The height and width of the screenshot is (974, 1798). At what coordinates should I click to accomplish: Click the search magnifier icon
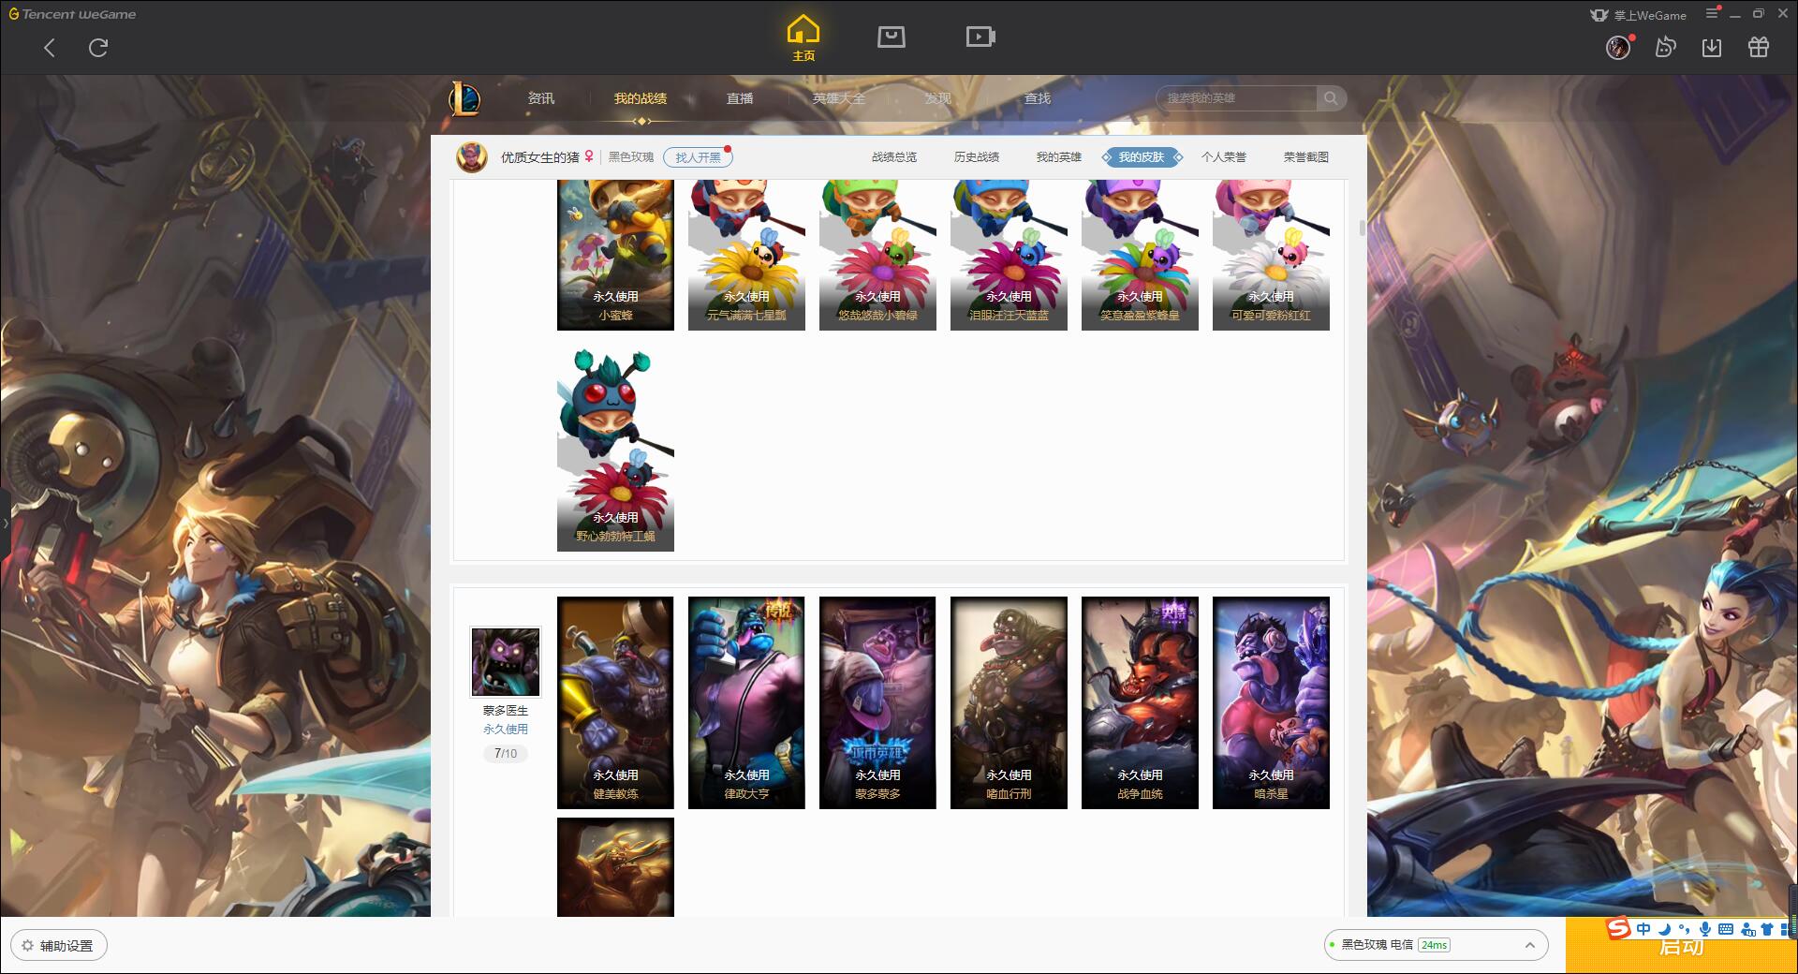pos(1331,98)
